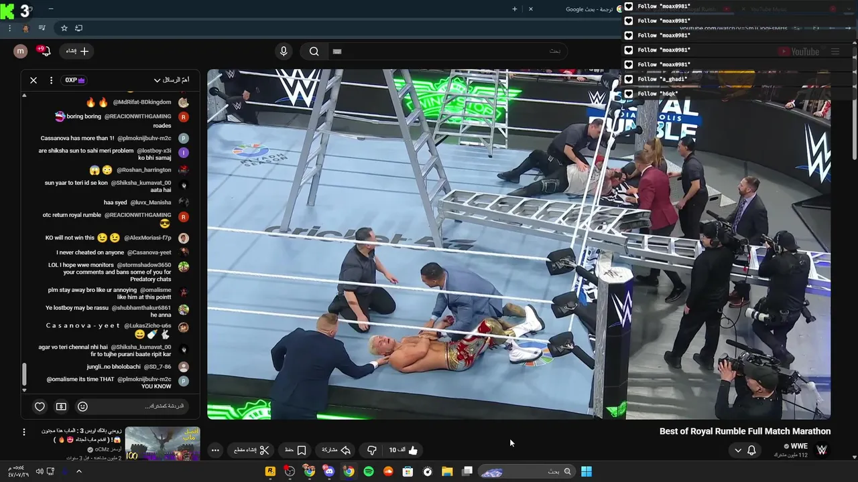Open live chat three-dot options menu
The image size is (858, 482).
tap(51, 80)
